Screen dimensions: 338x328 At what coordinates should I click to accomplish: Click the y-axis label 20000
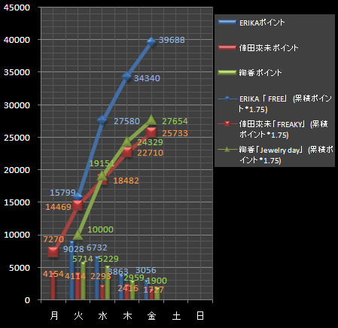pos(17,170)
